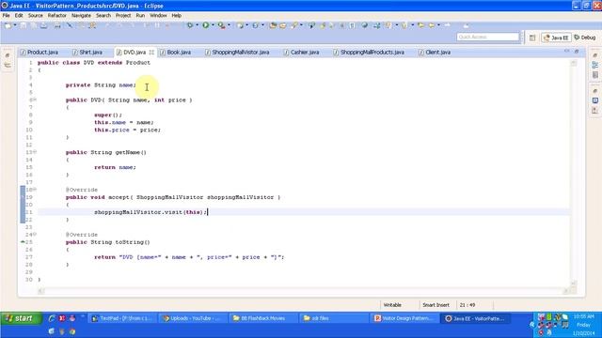Open the Refactor menu
This screenshot has height=338, width=602.
(x=57, y=15)
